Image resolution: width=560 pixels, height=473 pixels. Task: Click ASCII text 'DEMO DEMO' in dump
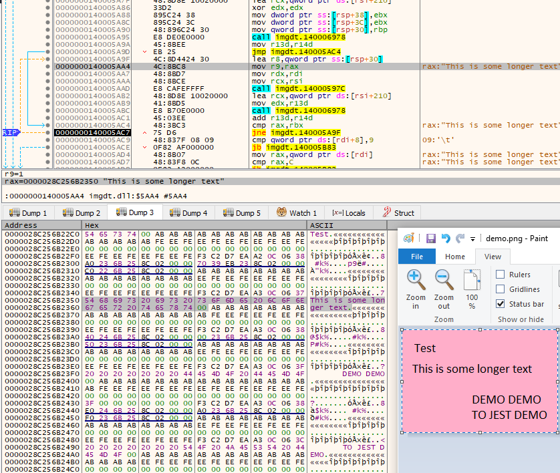coord(364,373)
